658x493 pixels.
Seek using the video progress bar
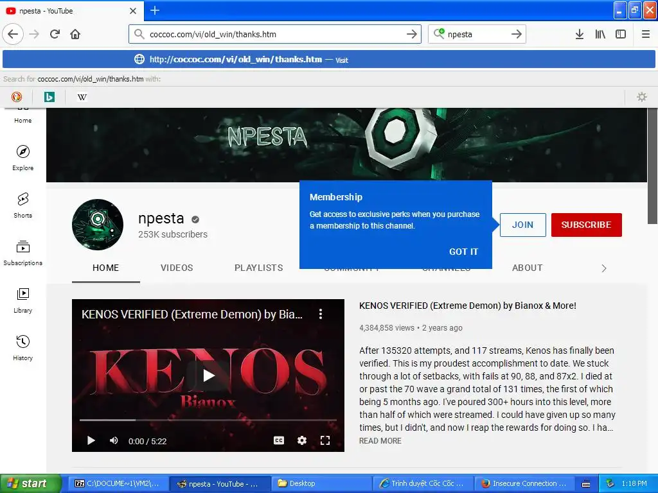(208, 420)
